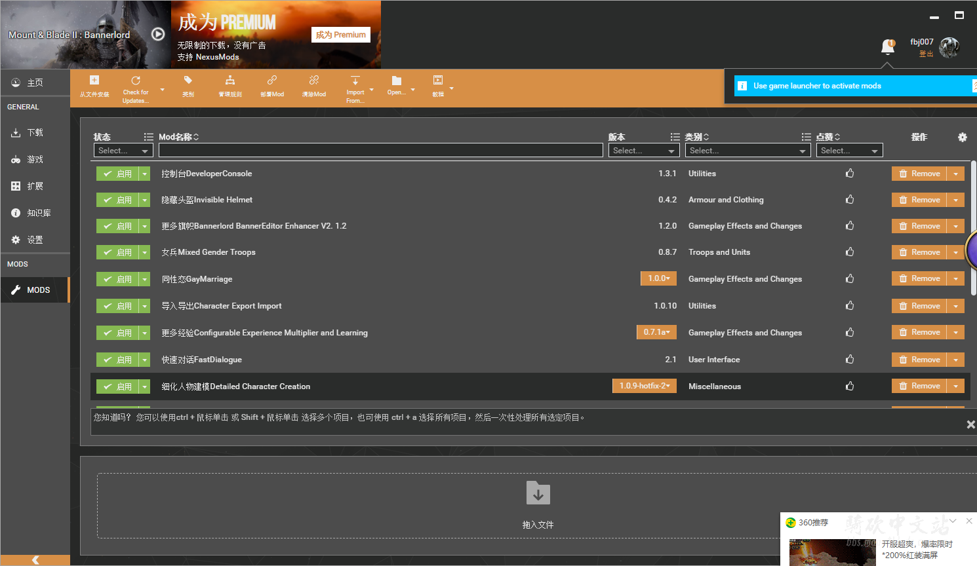Launch Bannerlord with the play button

click(158, 34)
